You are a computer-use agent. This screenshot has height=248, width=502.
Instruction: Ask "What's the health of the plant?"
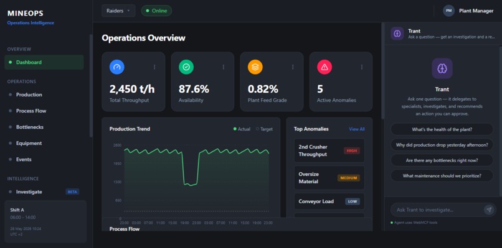coord(442,129)
